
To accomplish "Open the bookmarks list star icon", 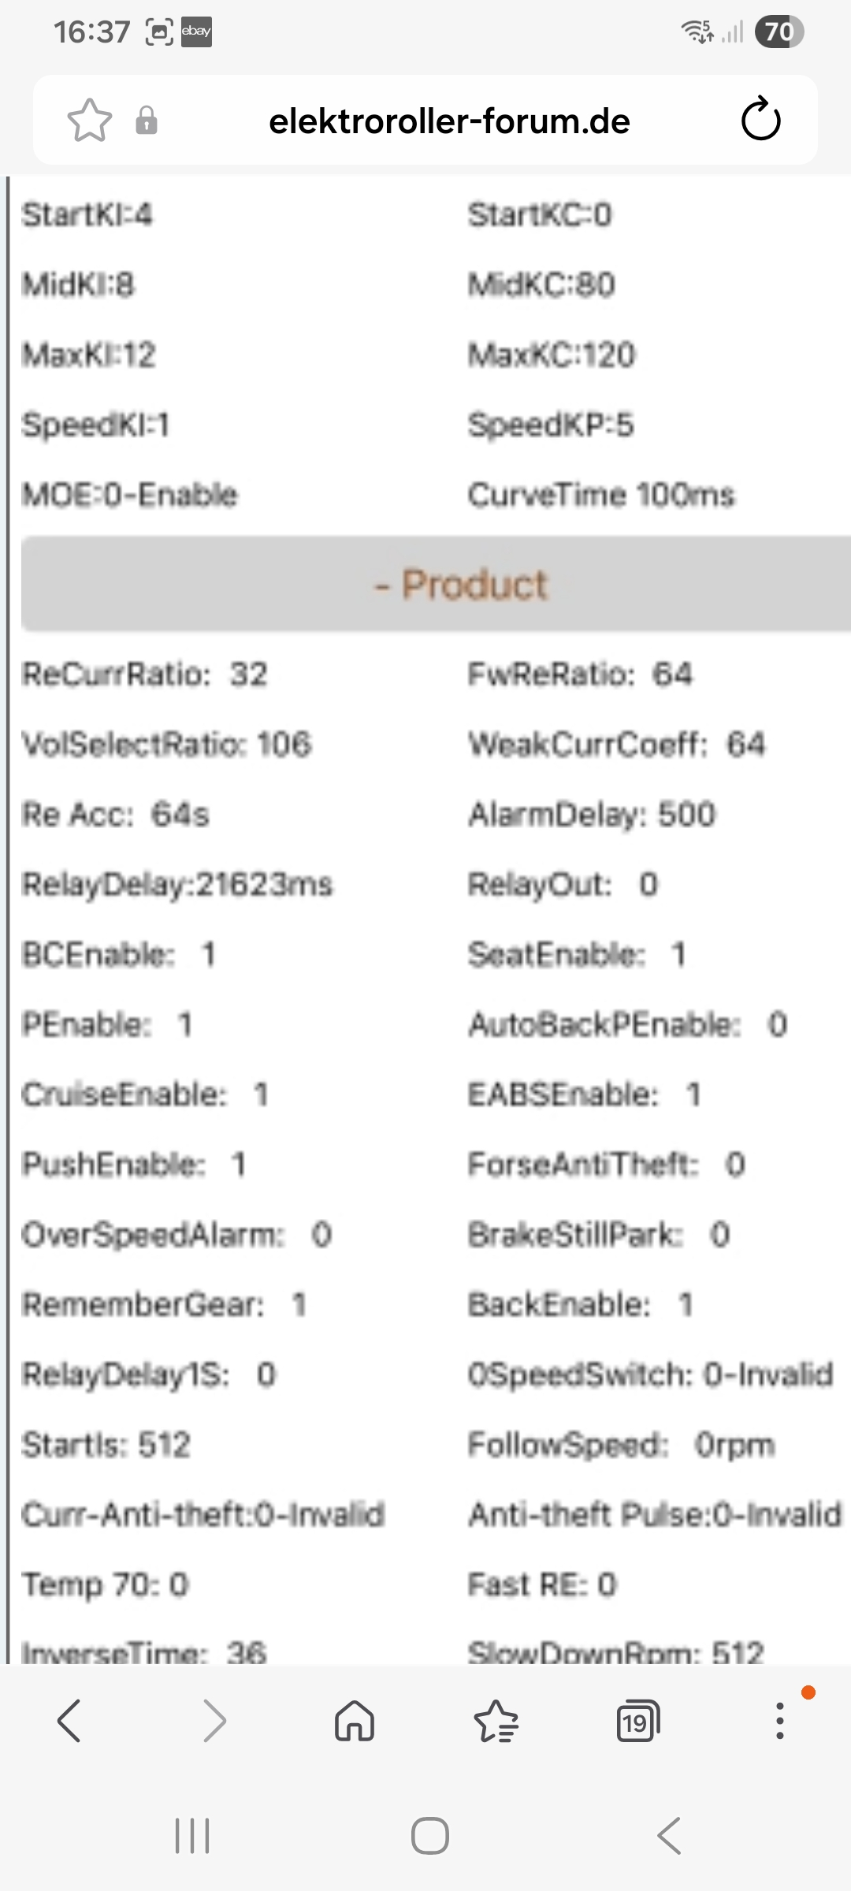I will pos(496,1721).
